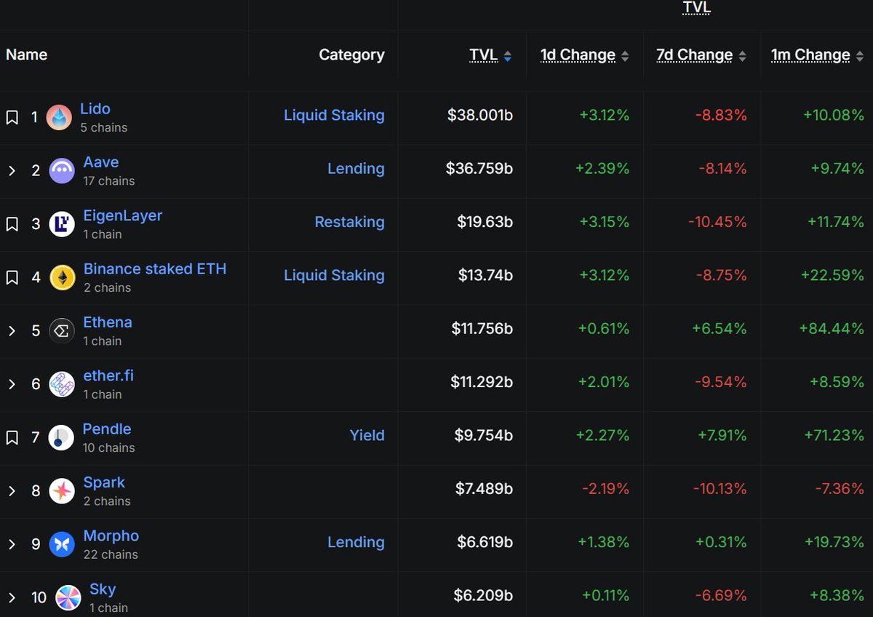
Task: Click the 22 chains text under Morpho
Action: coord(111,554)
